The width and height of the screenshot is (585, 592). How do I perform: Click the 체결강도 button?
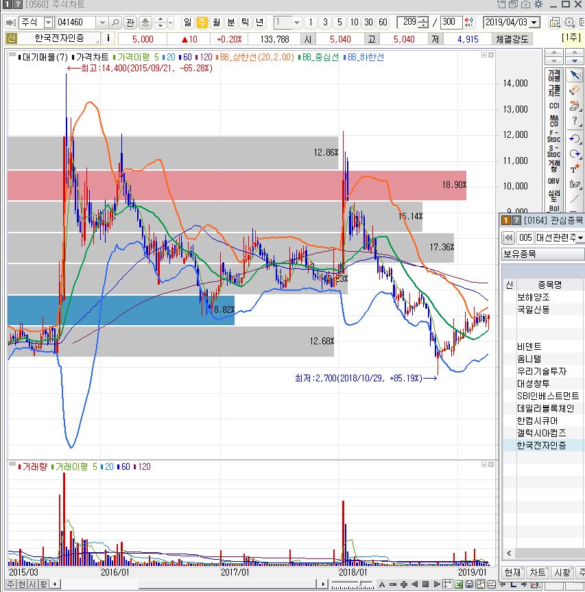click(512, 39)
